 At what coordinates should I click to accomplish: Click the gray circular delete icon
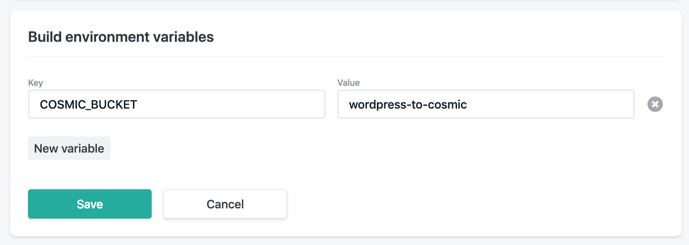[x=655, y=104]
